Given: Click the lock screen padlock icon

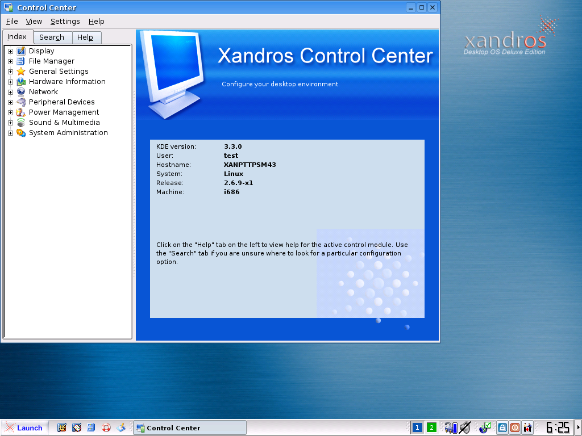Looking at the screenshot, I should [502, 428].
